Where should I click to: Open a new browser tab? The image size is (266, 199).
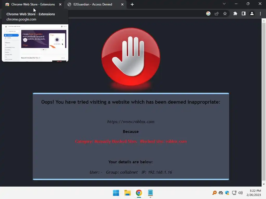click(132, 4)
